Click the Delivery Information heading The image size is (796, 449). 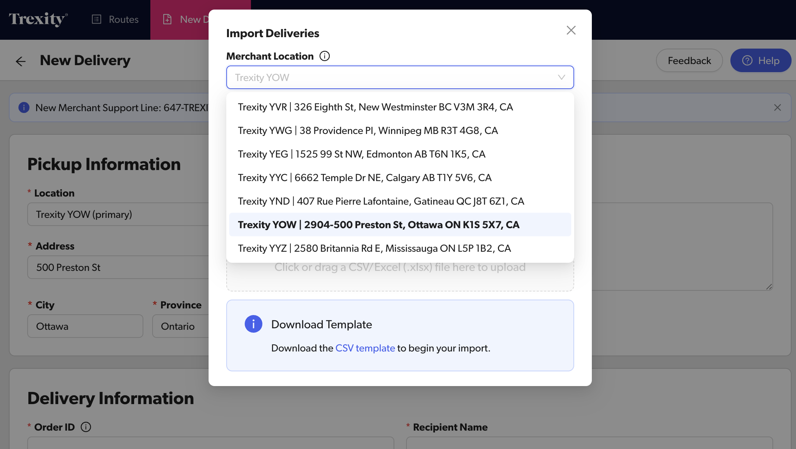point(111,398)
